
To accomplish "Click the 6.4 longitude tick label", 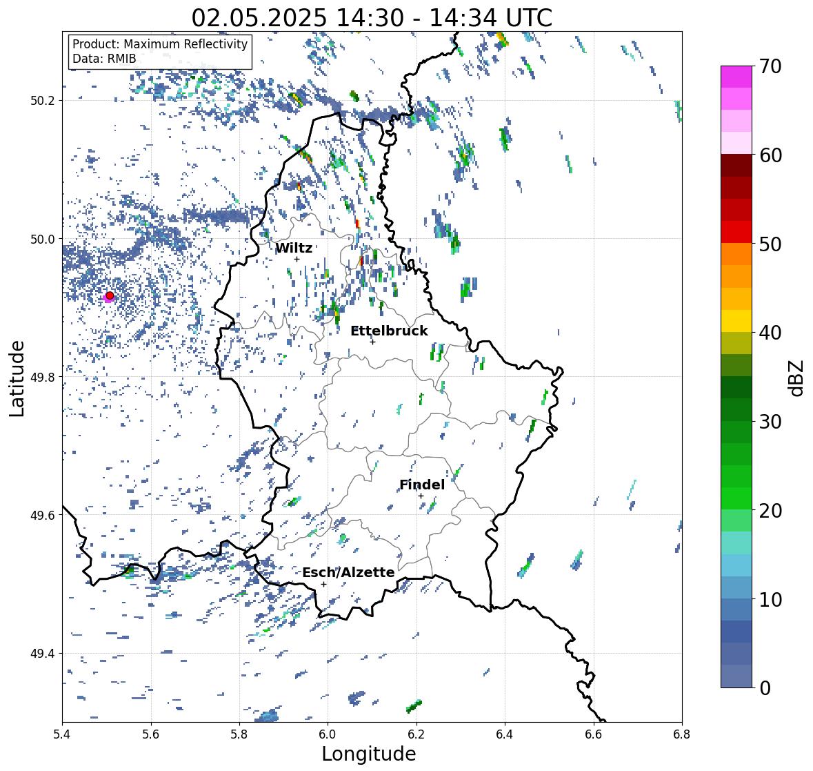I will tap(505, 734).
